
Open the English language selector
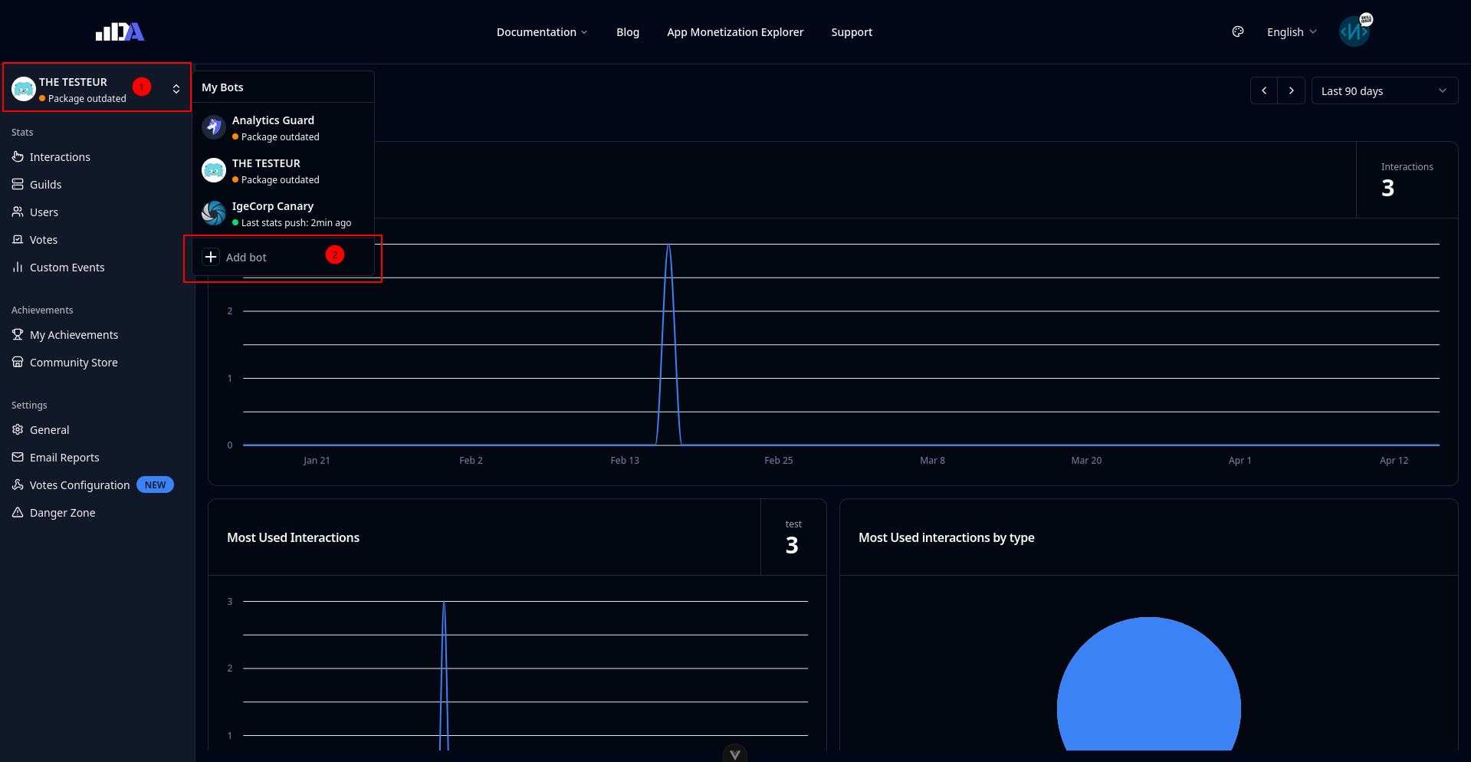tap(1292, 32)
